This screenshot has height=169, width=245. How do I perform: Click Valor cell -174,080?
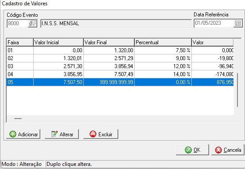point(213,74)
